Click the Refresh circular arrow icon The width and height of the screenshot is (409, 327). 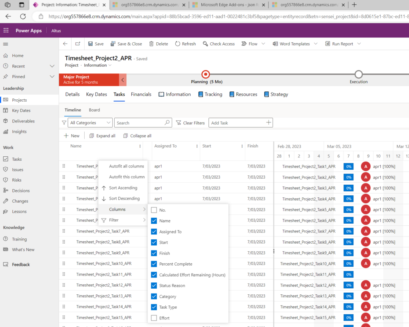(x=178, y=44)
